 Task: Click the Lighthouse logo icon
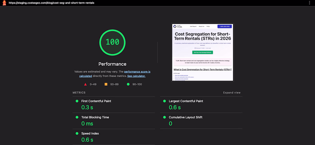4,3
